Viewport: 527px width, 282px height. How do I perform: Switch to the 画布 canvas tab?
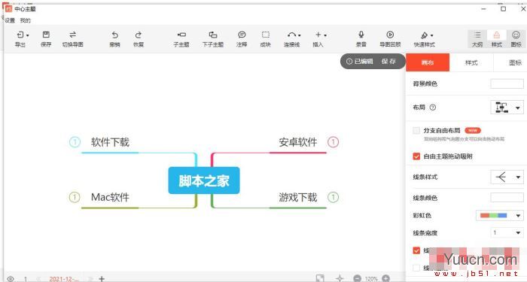[428, 62]
